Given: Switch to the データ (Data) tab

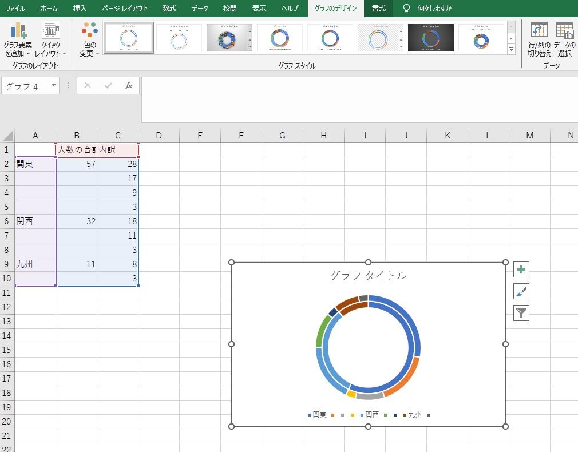Looking at the screenshot, I should (199, 8).
